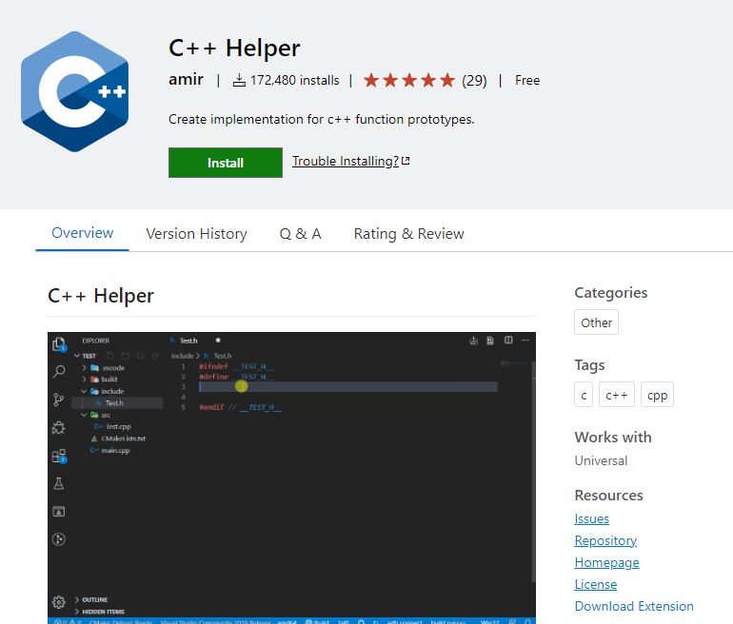Click the 'c' tag
Viewport: 733px width, 624px height.
pos(584,395)
